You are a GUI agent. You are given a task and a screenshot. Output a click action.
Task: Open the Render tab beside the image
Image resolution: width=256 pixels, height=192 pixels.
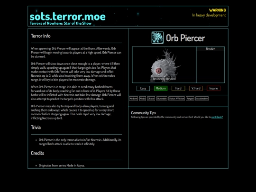pos(210,49)
